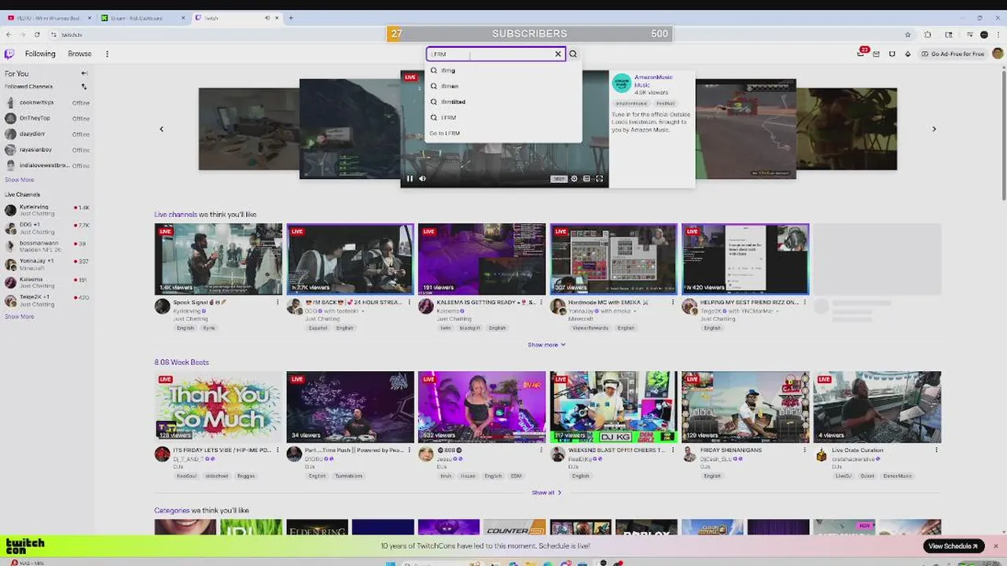This screenshot has width=1007, height=566.
Task: Open options for Hardmode MC stream card
Action: pyautogui.click(x=673, y=302)
